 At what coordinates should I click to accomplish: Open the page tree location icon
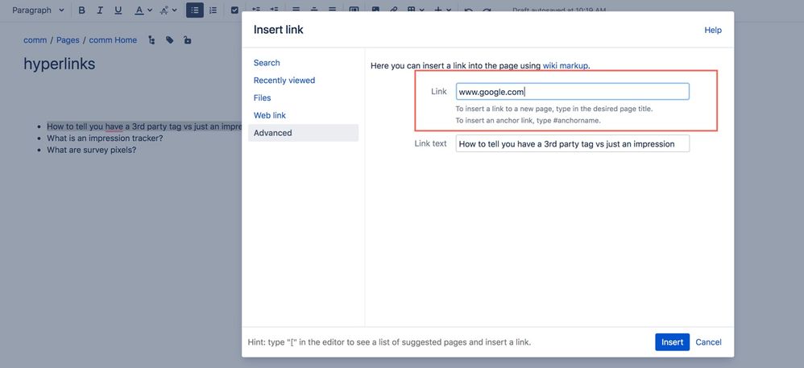tap(151, 40)
